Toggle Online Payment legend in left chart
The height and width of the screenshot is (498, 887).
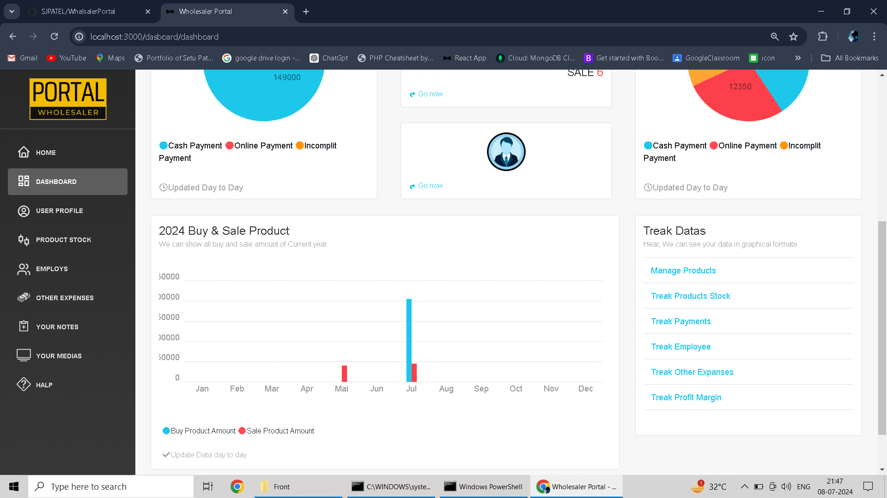(259, 146)
